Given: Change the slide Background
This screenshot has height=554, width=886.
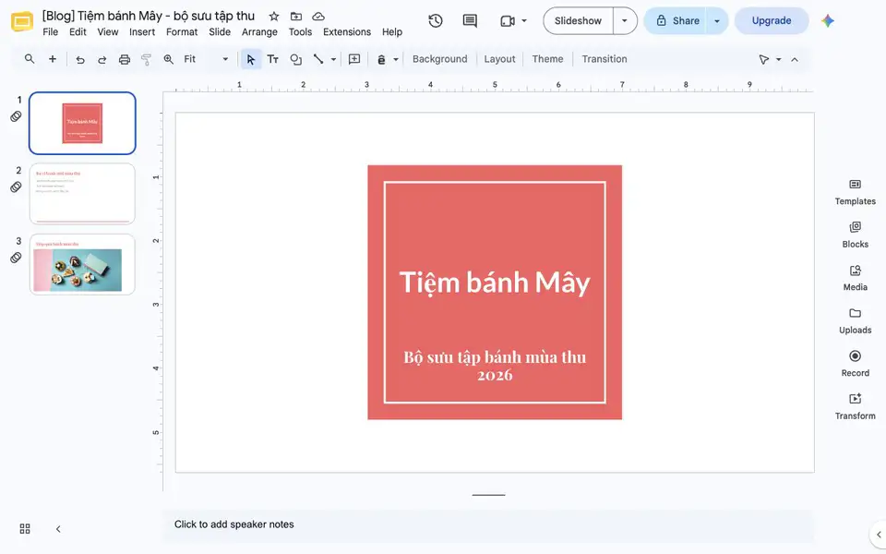Looking at the screenshot, I should tap(439, 59).
